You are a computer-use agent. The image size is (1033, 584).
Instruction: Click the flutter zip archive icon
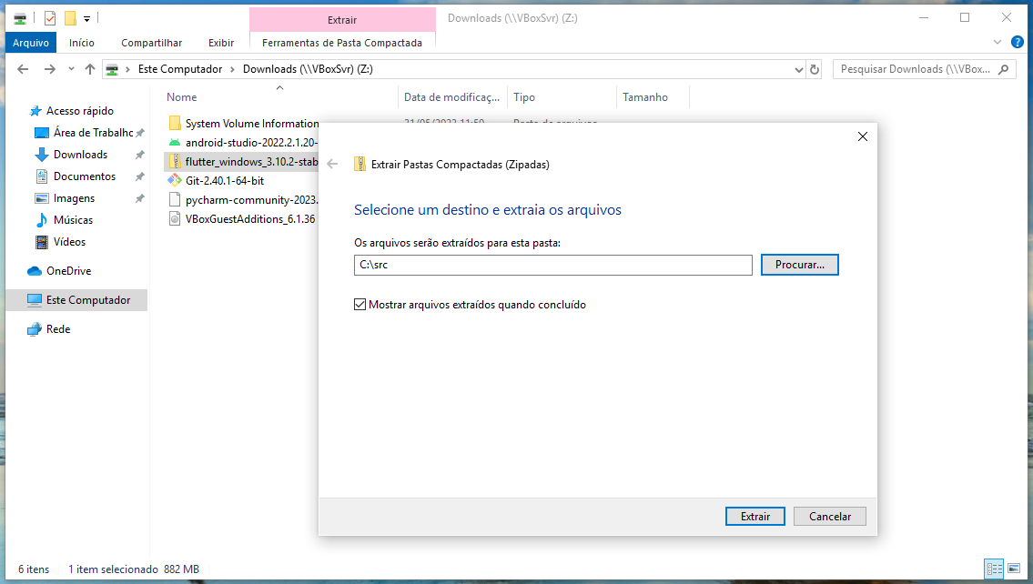pos(175,161)
